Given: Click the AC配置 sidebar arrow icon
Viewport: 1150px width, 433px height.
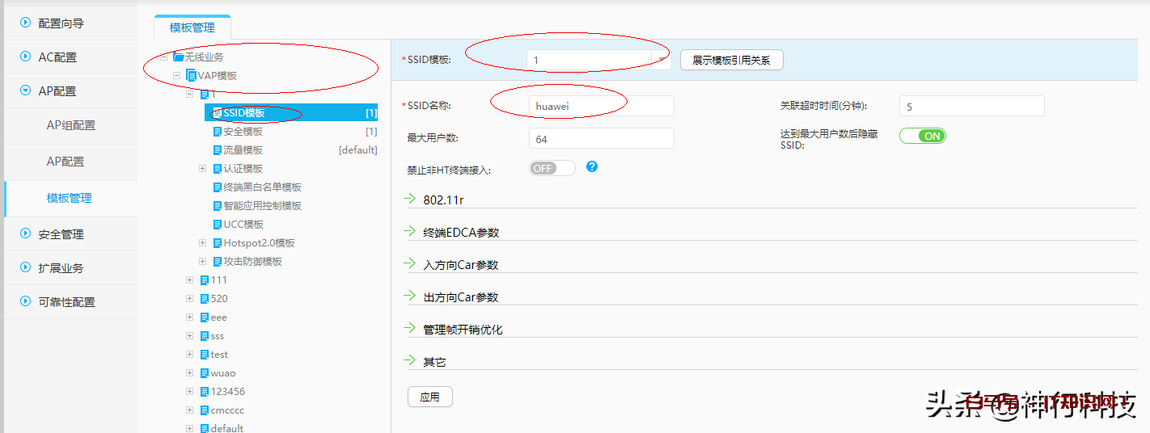Looking at the screenshot, I should pyautogui.click(x=26, y=57).
